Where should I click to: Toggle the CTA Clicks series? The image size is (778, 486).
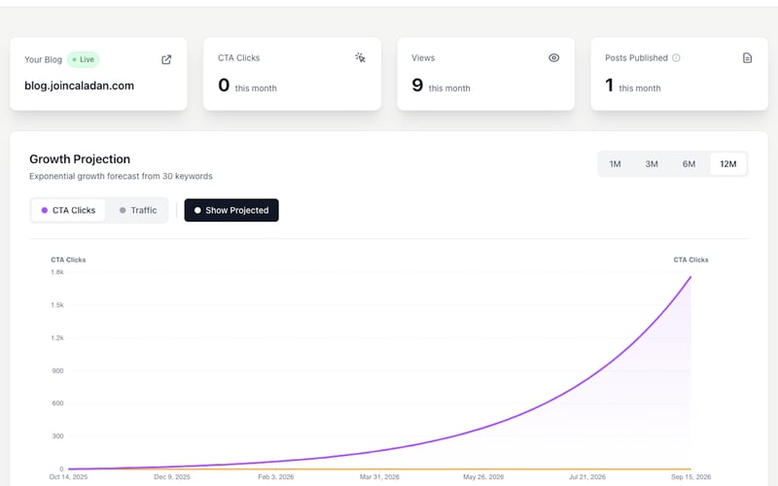point(68,210)
